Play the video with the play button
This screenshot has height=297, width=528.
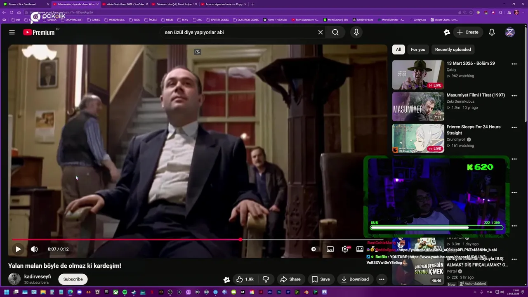pyautogui.click(x=18, y=249)
